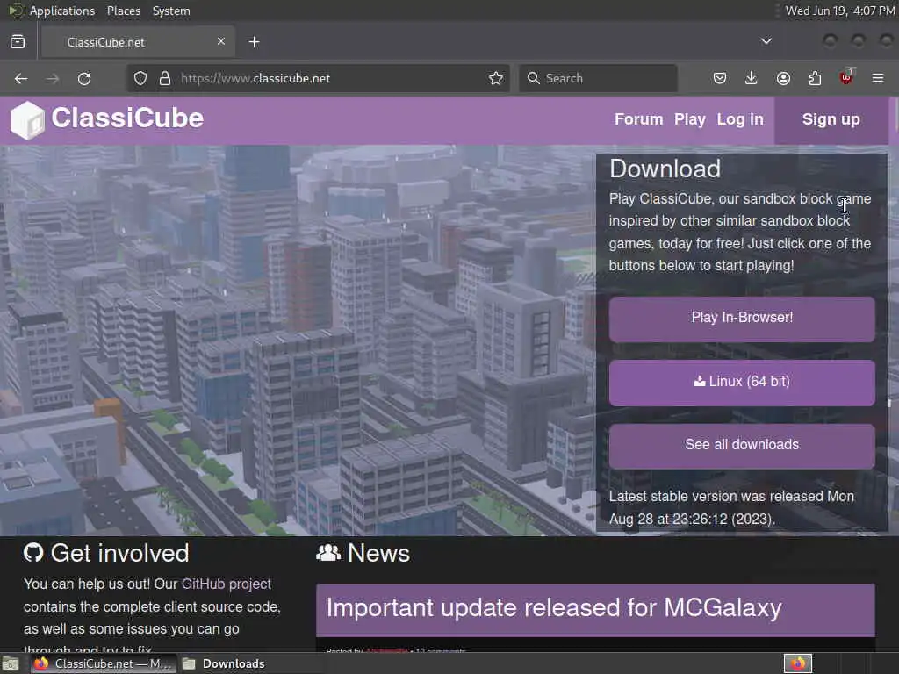Screen dimensions: 899x674
Task: Click the GitHub icon beside Get involved
Action: pos(33,553)
